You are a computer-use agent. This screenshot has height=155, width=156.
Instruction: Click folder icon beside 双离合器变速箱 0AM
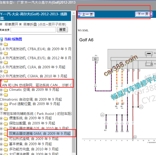click(x=5, y=134)
